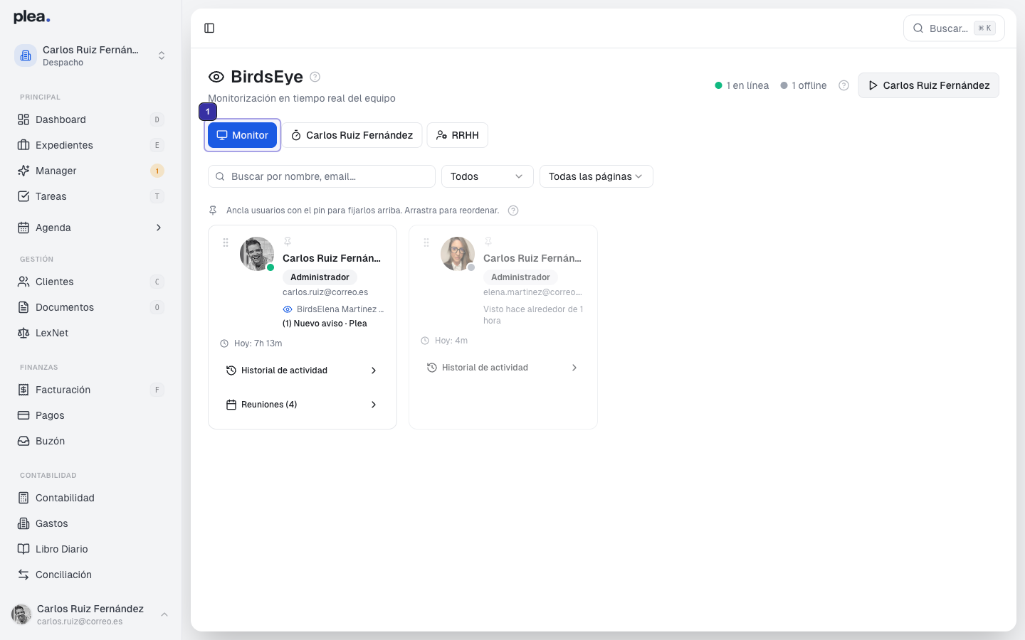
Task: Open Manager in the sidebar
Action: (x=91, y=171)
